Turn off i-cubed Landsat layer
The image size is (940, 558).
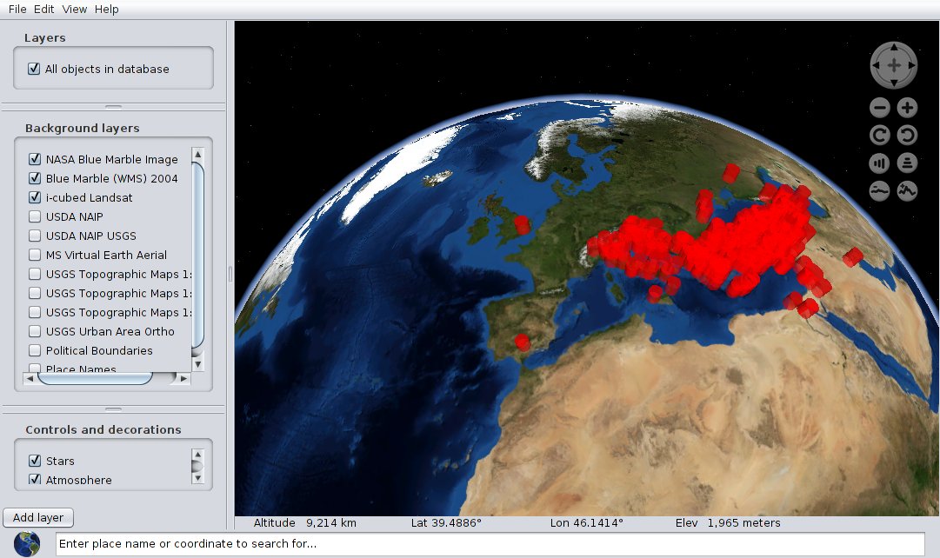[35, 198]
